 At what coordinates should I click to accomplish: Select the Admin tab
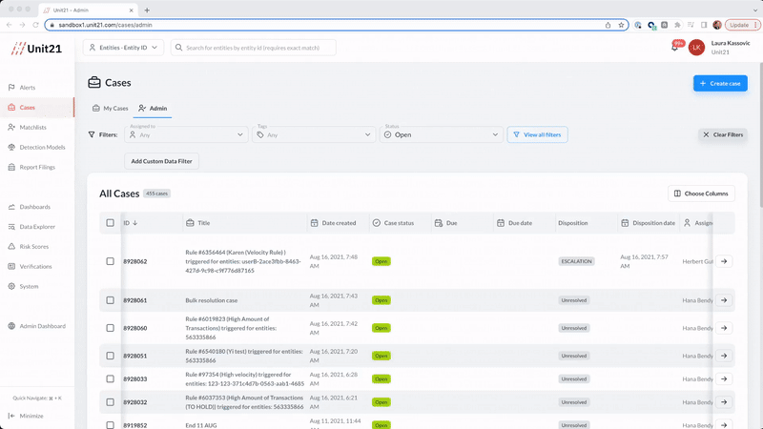coord(153,109)
